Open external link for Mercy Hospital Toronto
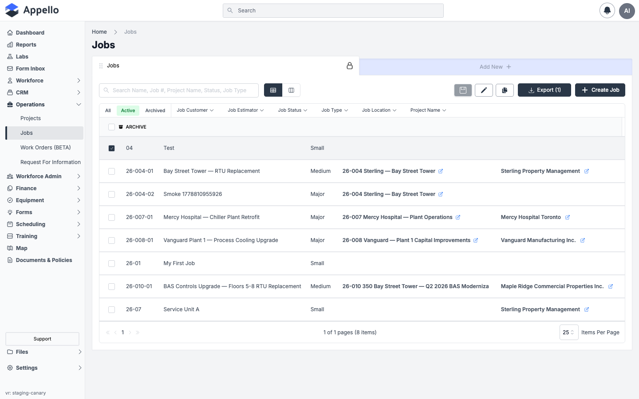Viewport: 639px width, 399px height. [x=568, y=217]
